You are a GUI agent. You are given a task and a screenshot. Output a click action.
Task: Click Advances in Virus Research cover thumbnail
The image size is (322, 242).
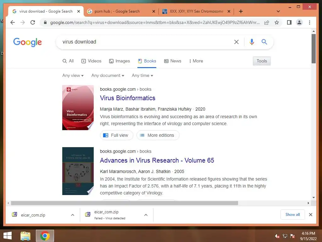click(78, 171)
